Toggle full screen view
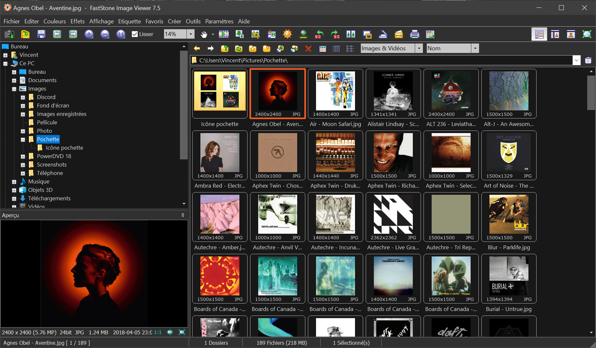The image size is (596, 348). point(587,34)
